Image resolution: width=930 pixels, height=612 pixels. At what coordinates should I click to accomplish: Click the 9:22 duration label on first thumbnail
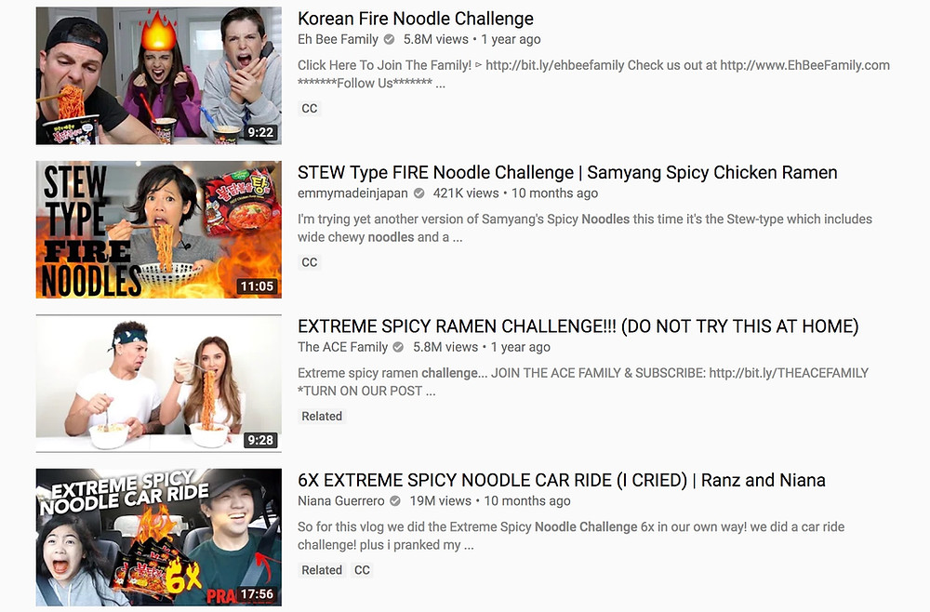click(x=260, y=132)
